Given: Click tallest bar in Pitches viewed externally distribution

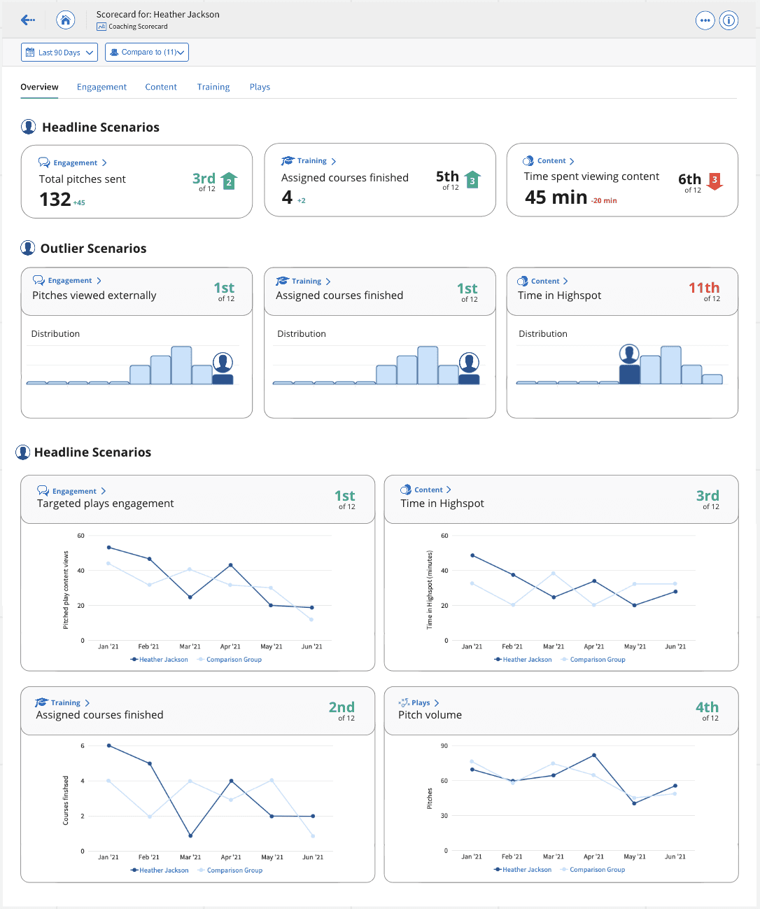Looking at the screenshot, I should 181,365.
